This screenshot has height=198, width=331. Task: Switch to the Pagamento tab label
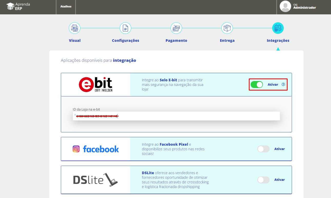pyautogui.click(x=176, y=41)
